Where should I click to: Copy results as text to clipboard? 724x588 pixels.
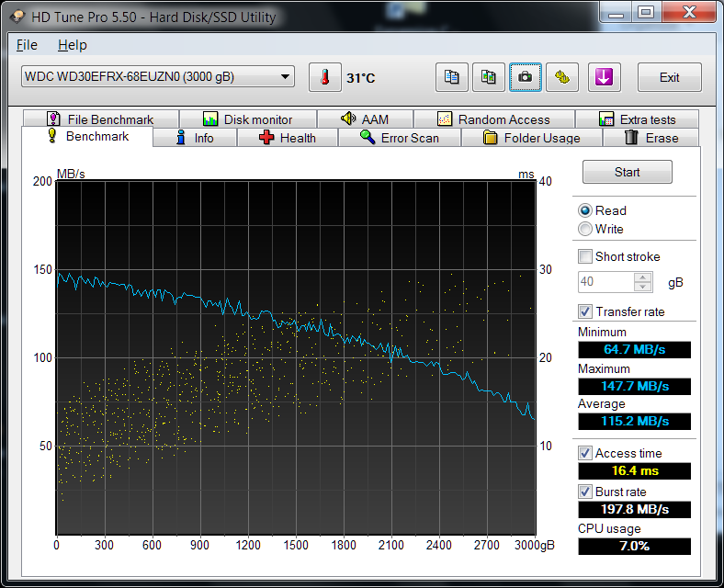(x=451, y=77)
